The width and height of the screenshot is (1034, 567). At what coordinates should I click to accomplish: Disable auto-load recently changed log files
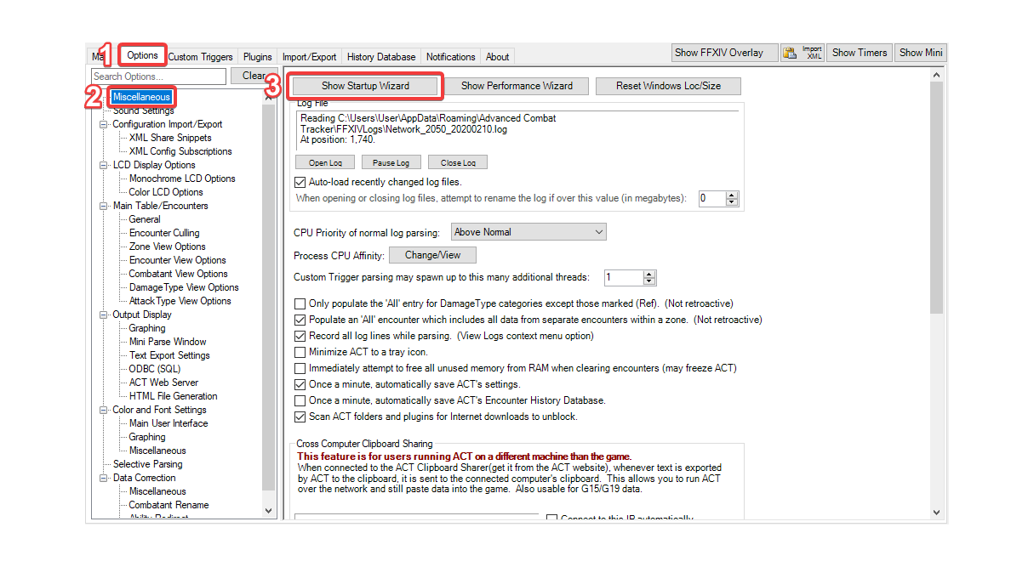point(300,181)
